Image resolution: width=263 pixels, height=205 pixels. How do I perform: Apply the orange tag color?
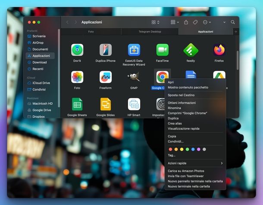(176, 149)
